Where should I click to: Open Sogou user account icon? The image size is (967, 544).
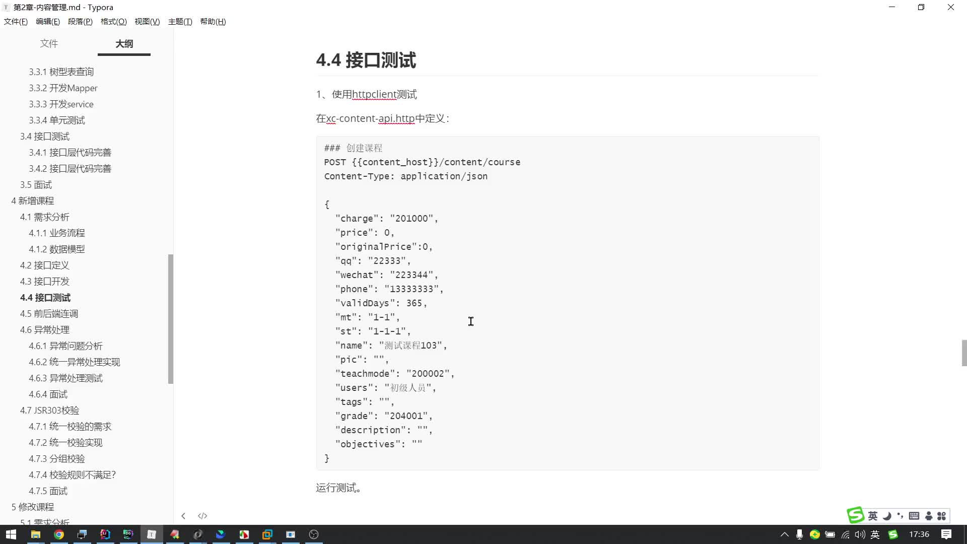click(x=929, y=516)
